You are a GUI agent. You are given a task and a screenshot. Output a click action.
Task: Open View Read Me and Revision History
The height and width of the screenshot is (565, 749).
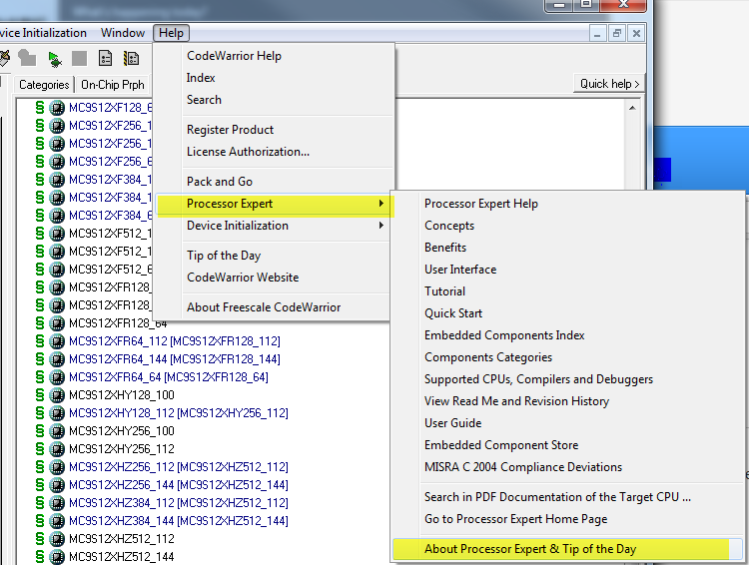517,401
